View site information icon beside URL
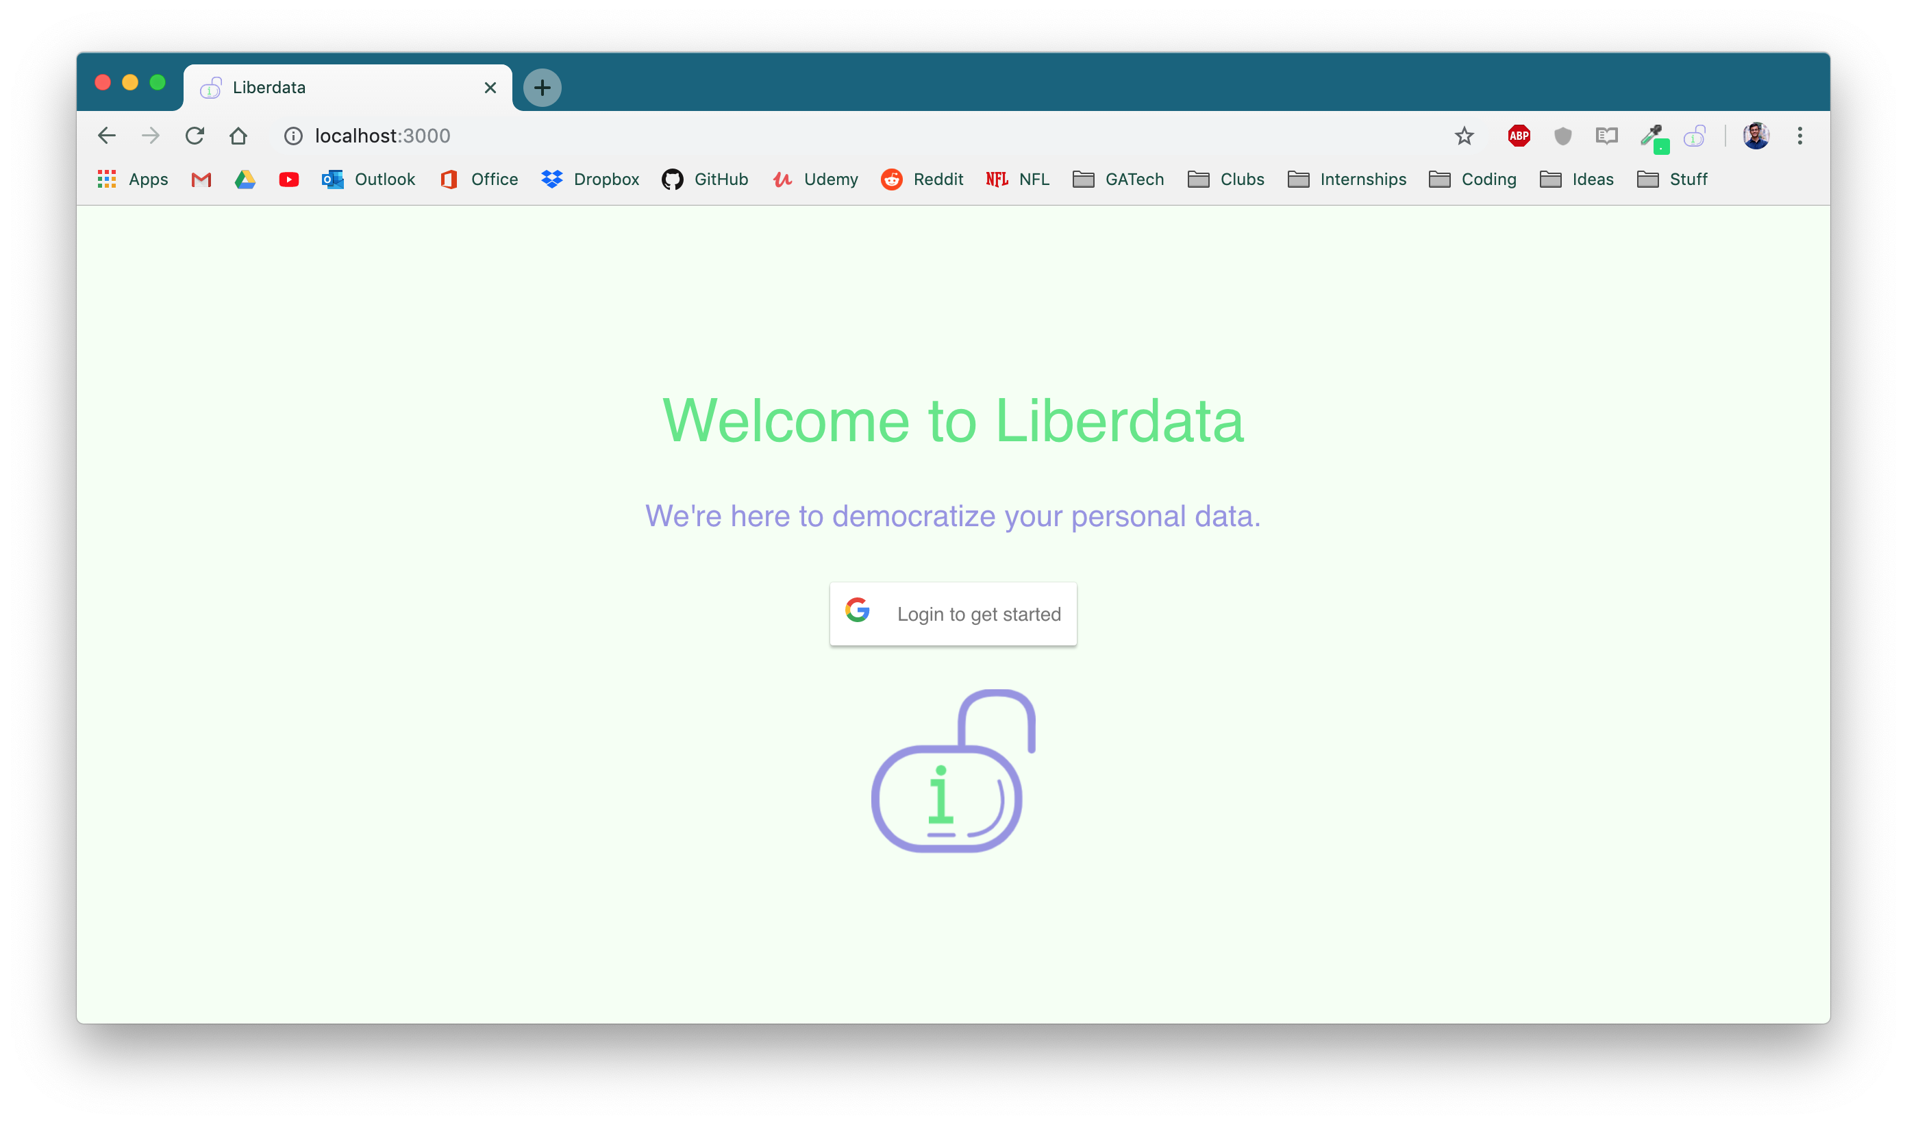1907x1125 pixels. 293,136
